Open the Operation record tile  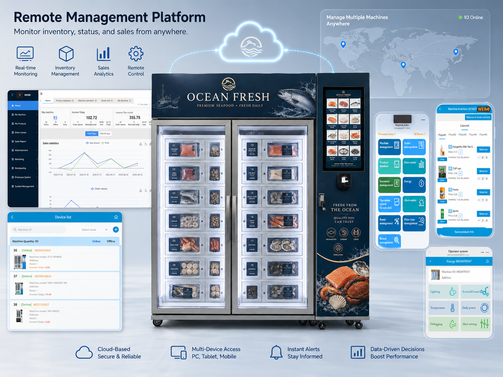coord(389,204)
